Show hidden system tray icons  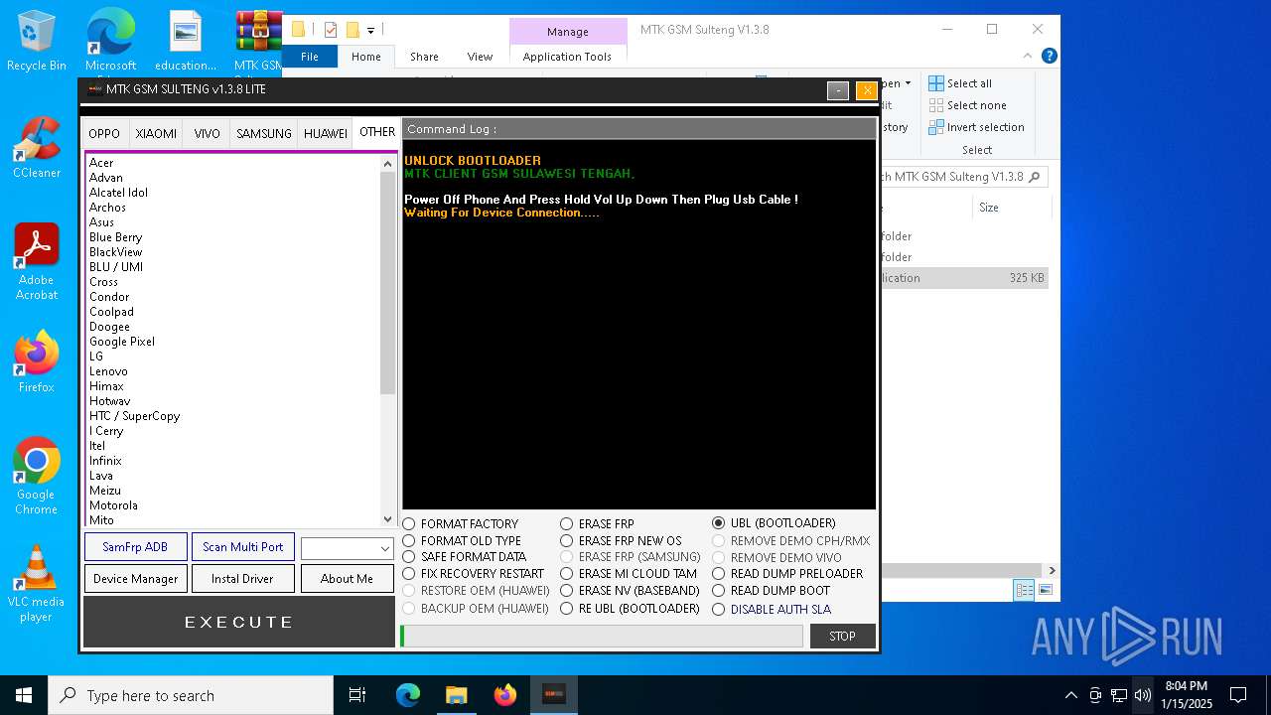1070,695
